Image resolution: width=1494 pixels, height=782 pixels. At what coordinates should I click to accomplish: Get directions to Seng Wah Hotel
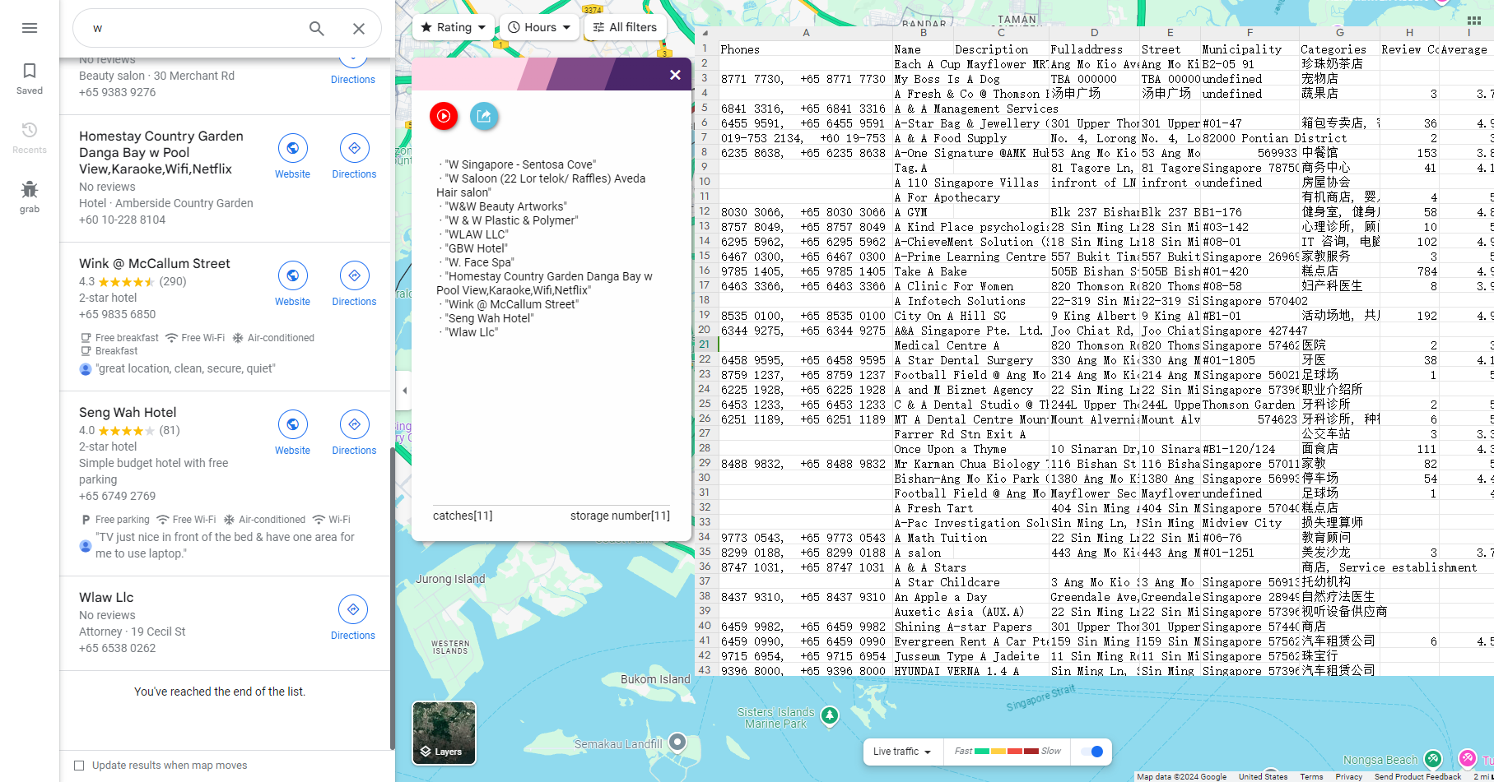coord(354,433)
